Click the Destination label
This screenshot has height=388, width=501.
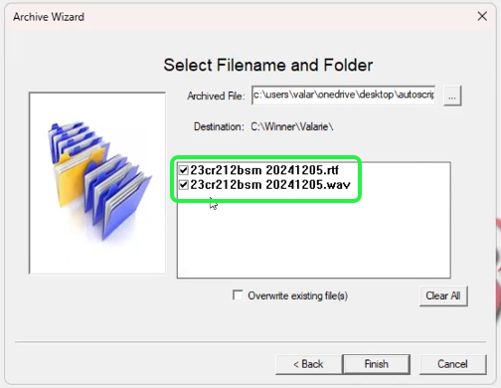click(x=219, y=126)
